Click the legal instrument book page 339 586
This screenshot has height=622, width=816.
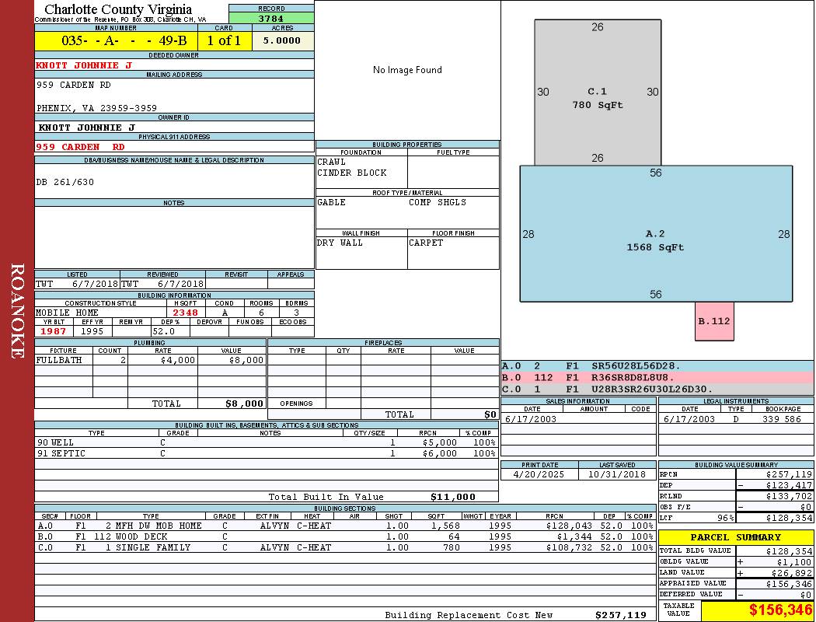(x=781, y=419)
